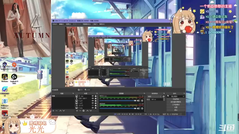The height and width of the screenshot is (134, 239).
Task: Expand the 停止推流 button dropdown arrow
Action: (183, 96)
